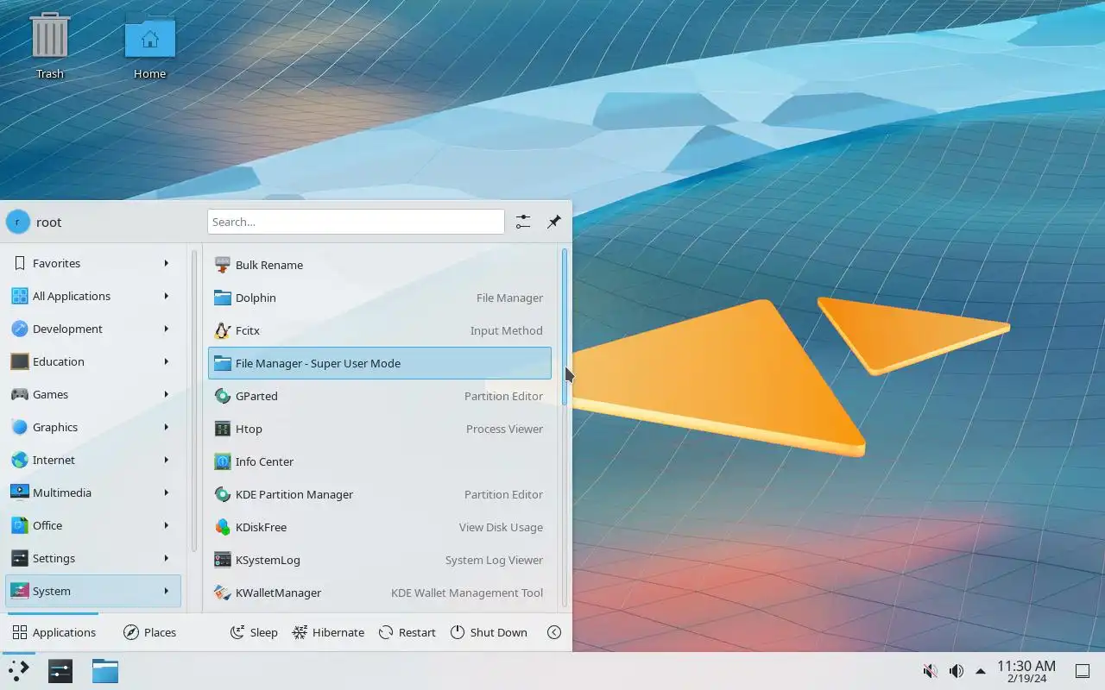Select the Games category
The width and height of the screenshot is (1105, 690).
93,394
